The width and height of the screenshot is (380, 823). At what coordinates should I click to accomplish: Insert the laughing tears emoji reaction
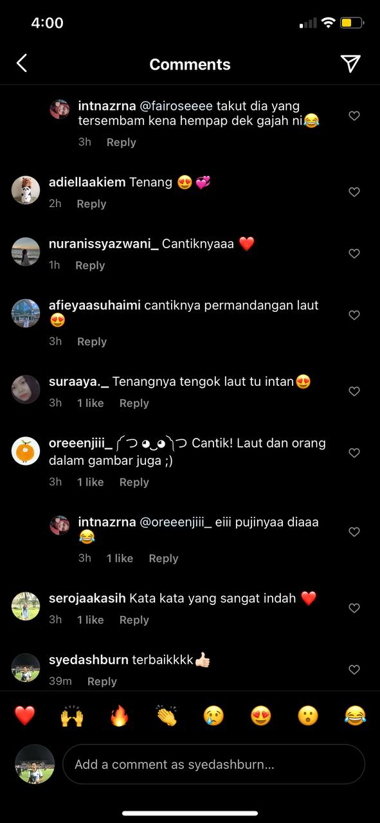click(x=355, y=716)
